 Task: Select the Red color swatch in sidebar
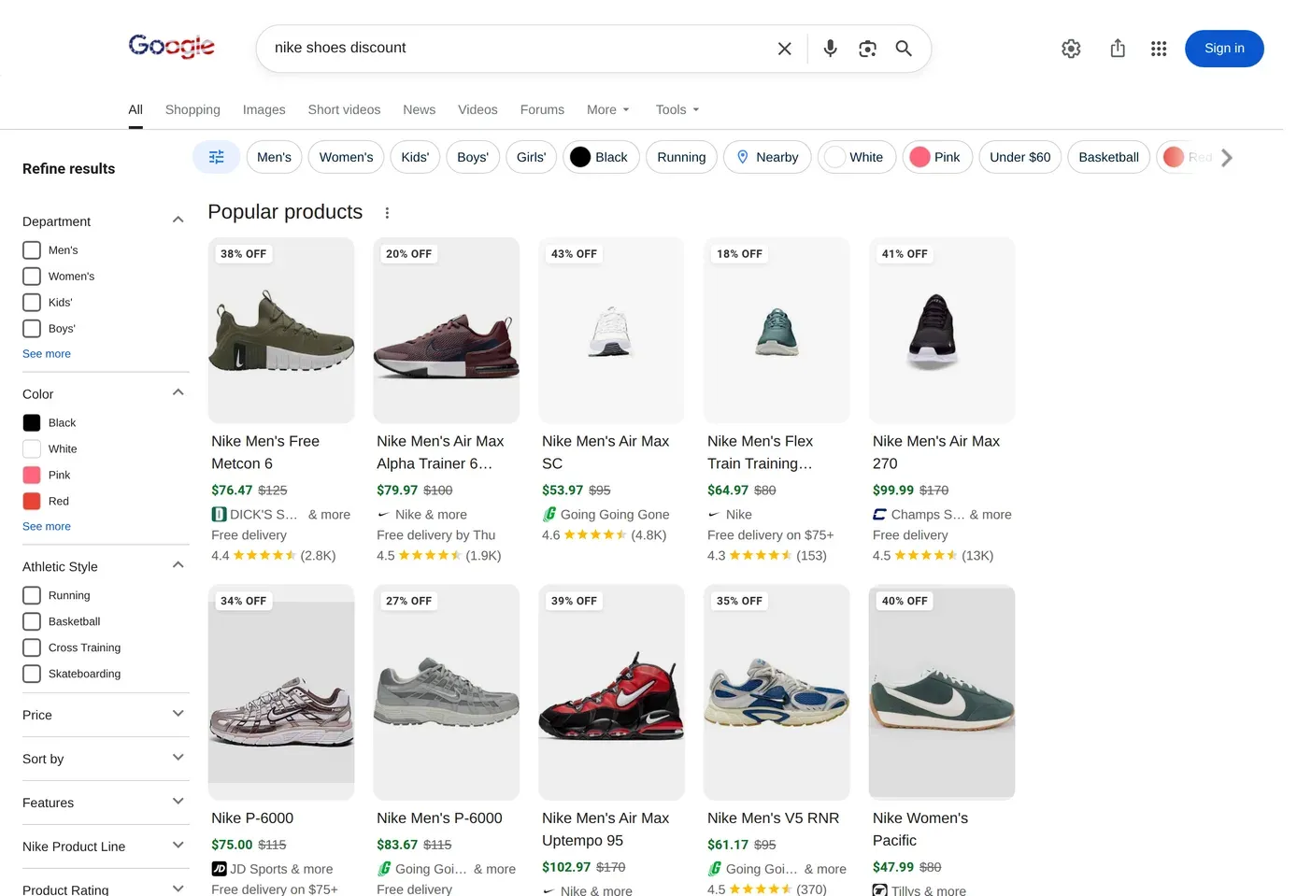(x=32, y=502)
